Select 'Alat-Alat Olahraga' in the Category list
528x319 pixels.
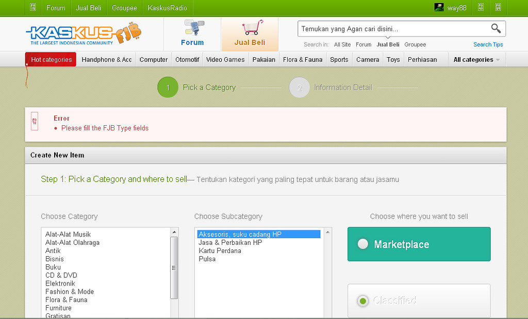coord(72,242)
